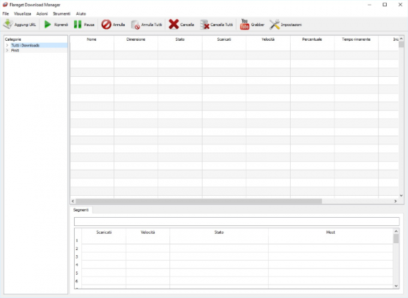This screenshot has height=298, width=408.
Task: Click the Annulla Tutti icon
Action: [x=135, y=25]
